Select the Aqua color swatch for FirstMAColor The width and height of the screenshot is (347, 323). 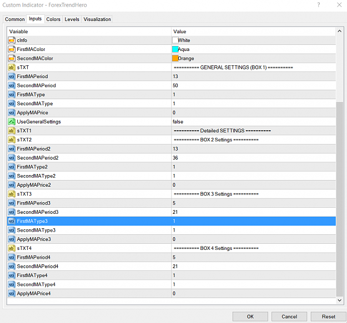click(x=175, y=49)
